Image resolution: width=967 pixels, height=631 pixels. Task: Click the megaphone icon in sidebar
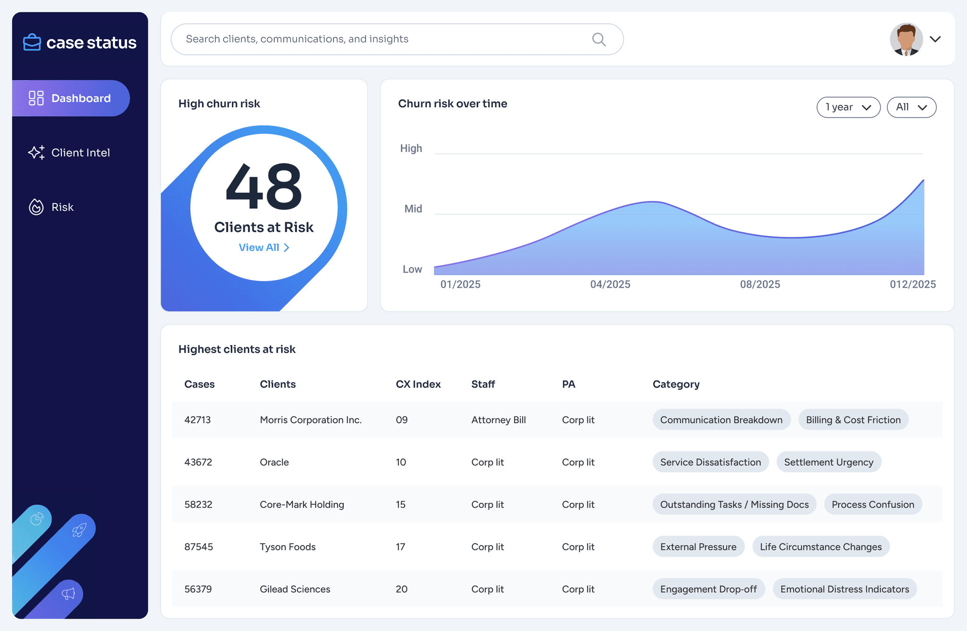[x=69, y=594]
